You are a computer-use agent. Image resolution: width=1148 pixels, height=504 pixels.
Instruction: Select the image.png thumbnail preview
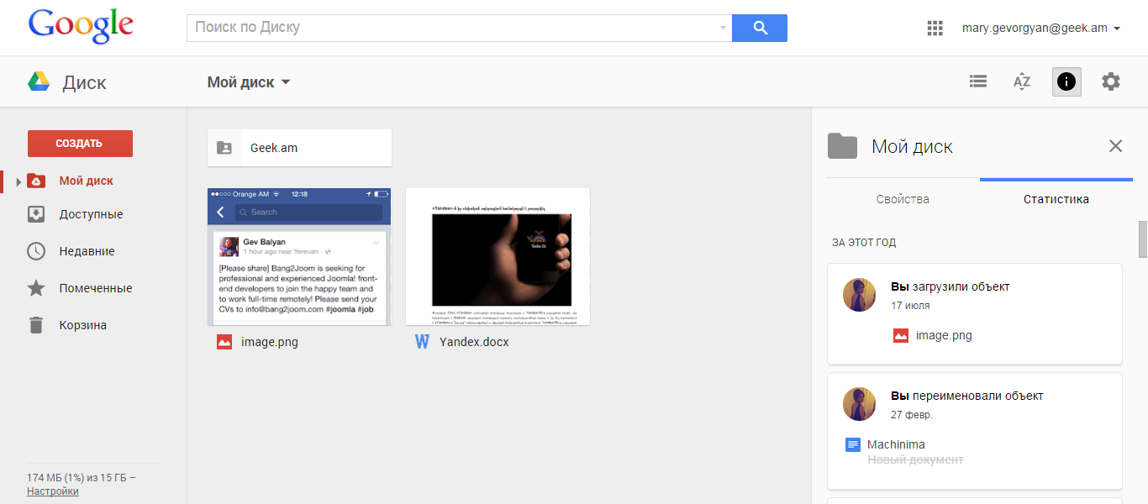(x=299, y=256)
